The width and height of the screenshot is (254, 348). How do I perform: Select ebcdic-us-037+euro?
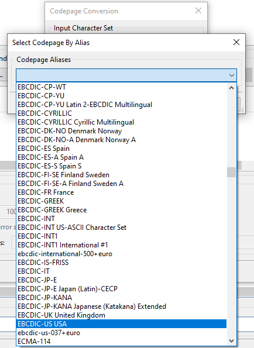pyautogui.click(x=122, y=333)
